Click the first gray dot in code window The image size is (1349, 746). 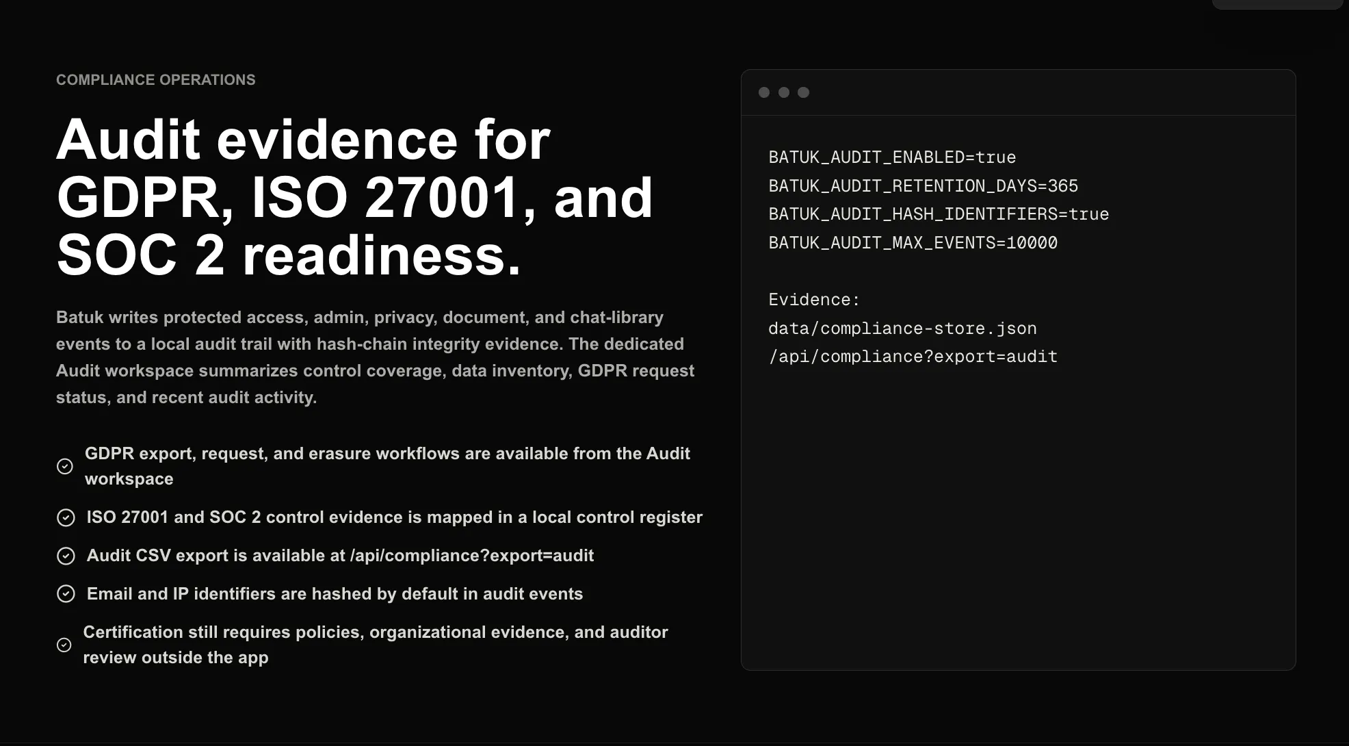pos(764,92)
